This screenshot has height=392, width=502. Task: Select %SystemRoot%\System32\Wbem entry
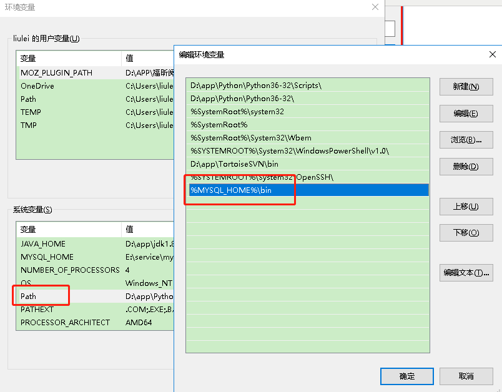[x=307, y=138]
